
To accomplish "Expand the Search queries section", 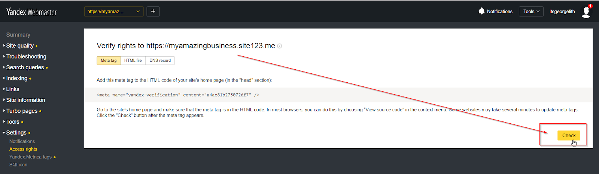I will (x=25, y=67).
